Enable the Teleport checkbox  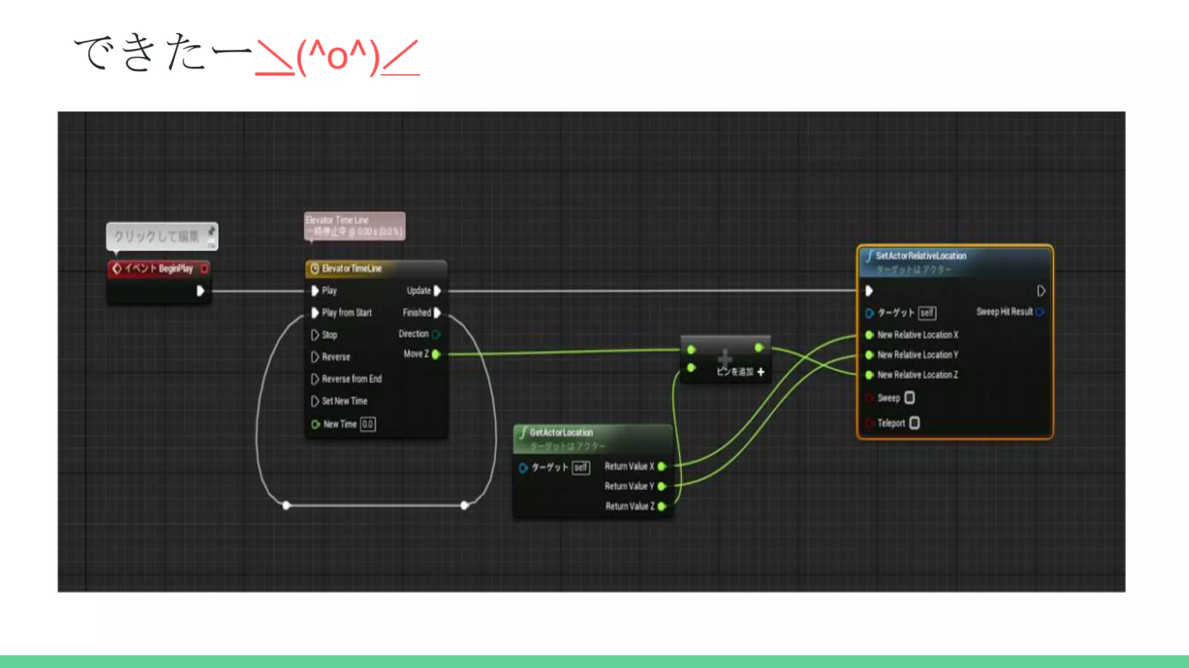(x=914, y=423)
